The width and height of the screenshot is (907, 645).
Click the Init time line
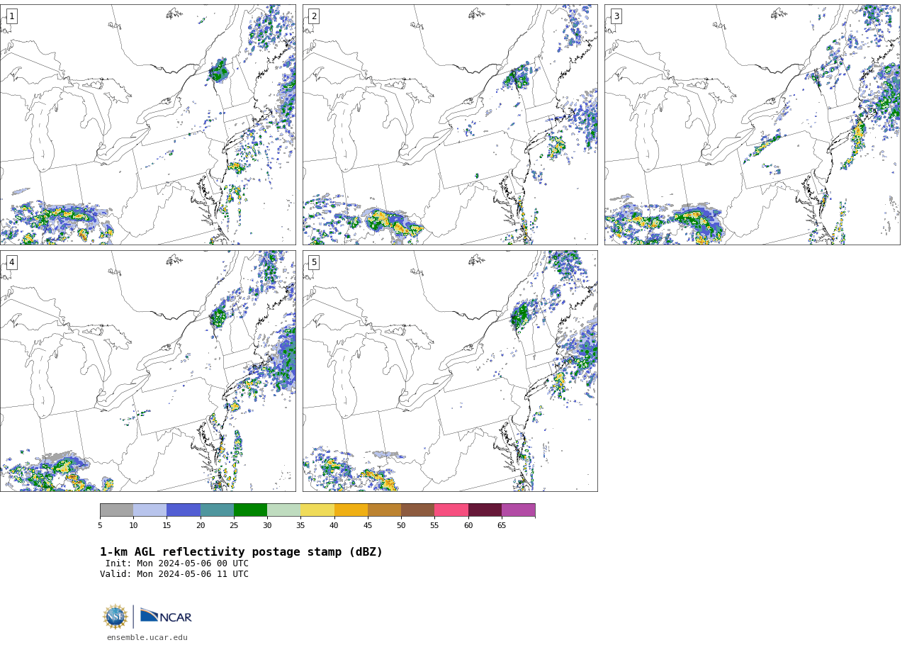[x=177, y=563]
